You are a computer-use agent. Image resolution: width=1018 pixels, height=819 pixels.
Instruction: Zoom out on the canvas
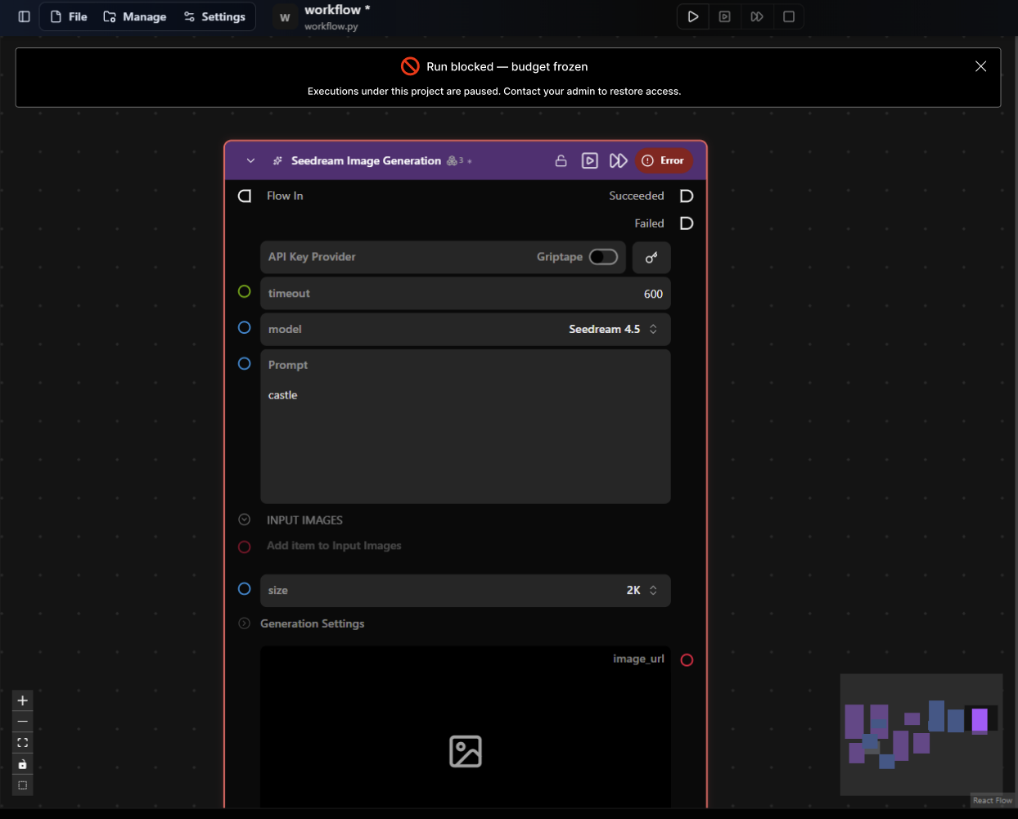23,722
